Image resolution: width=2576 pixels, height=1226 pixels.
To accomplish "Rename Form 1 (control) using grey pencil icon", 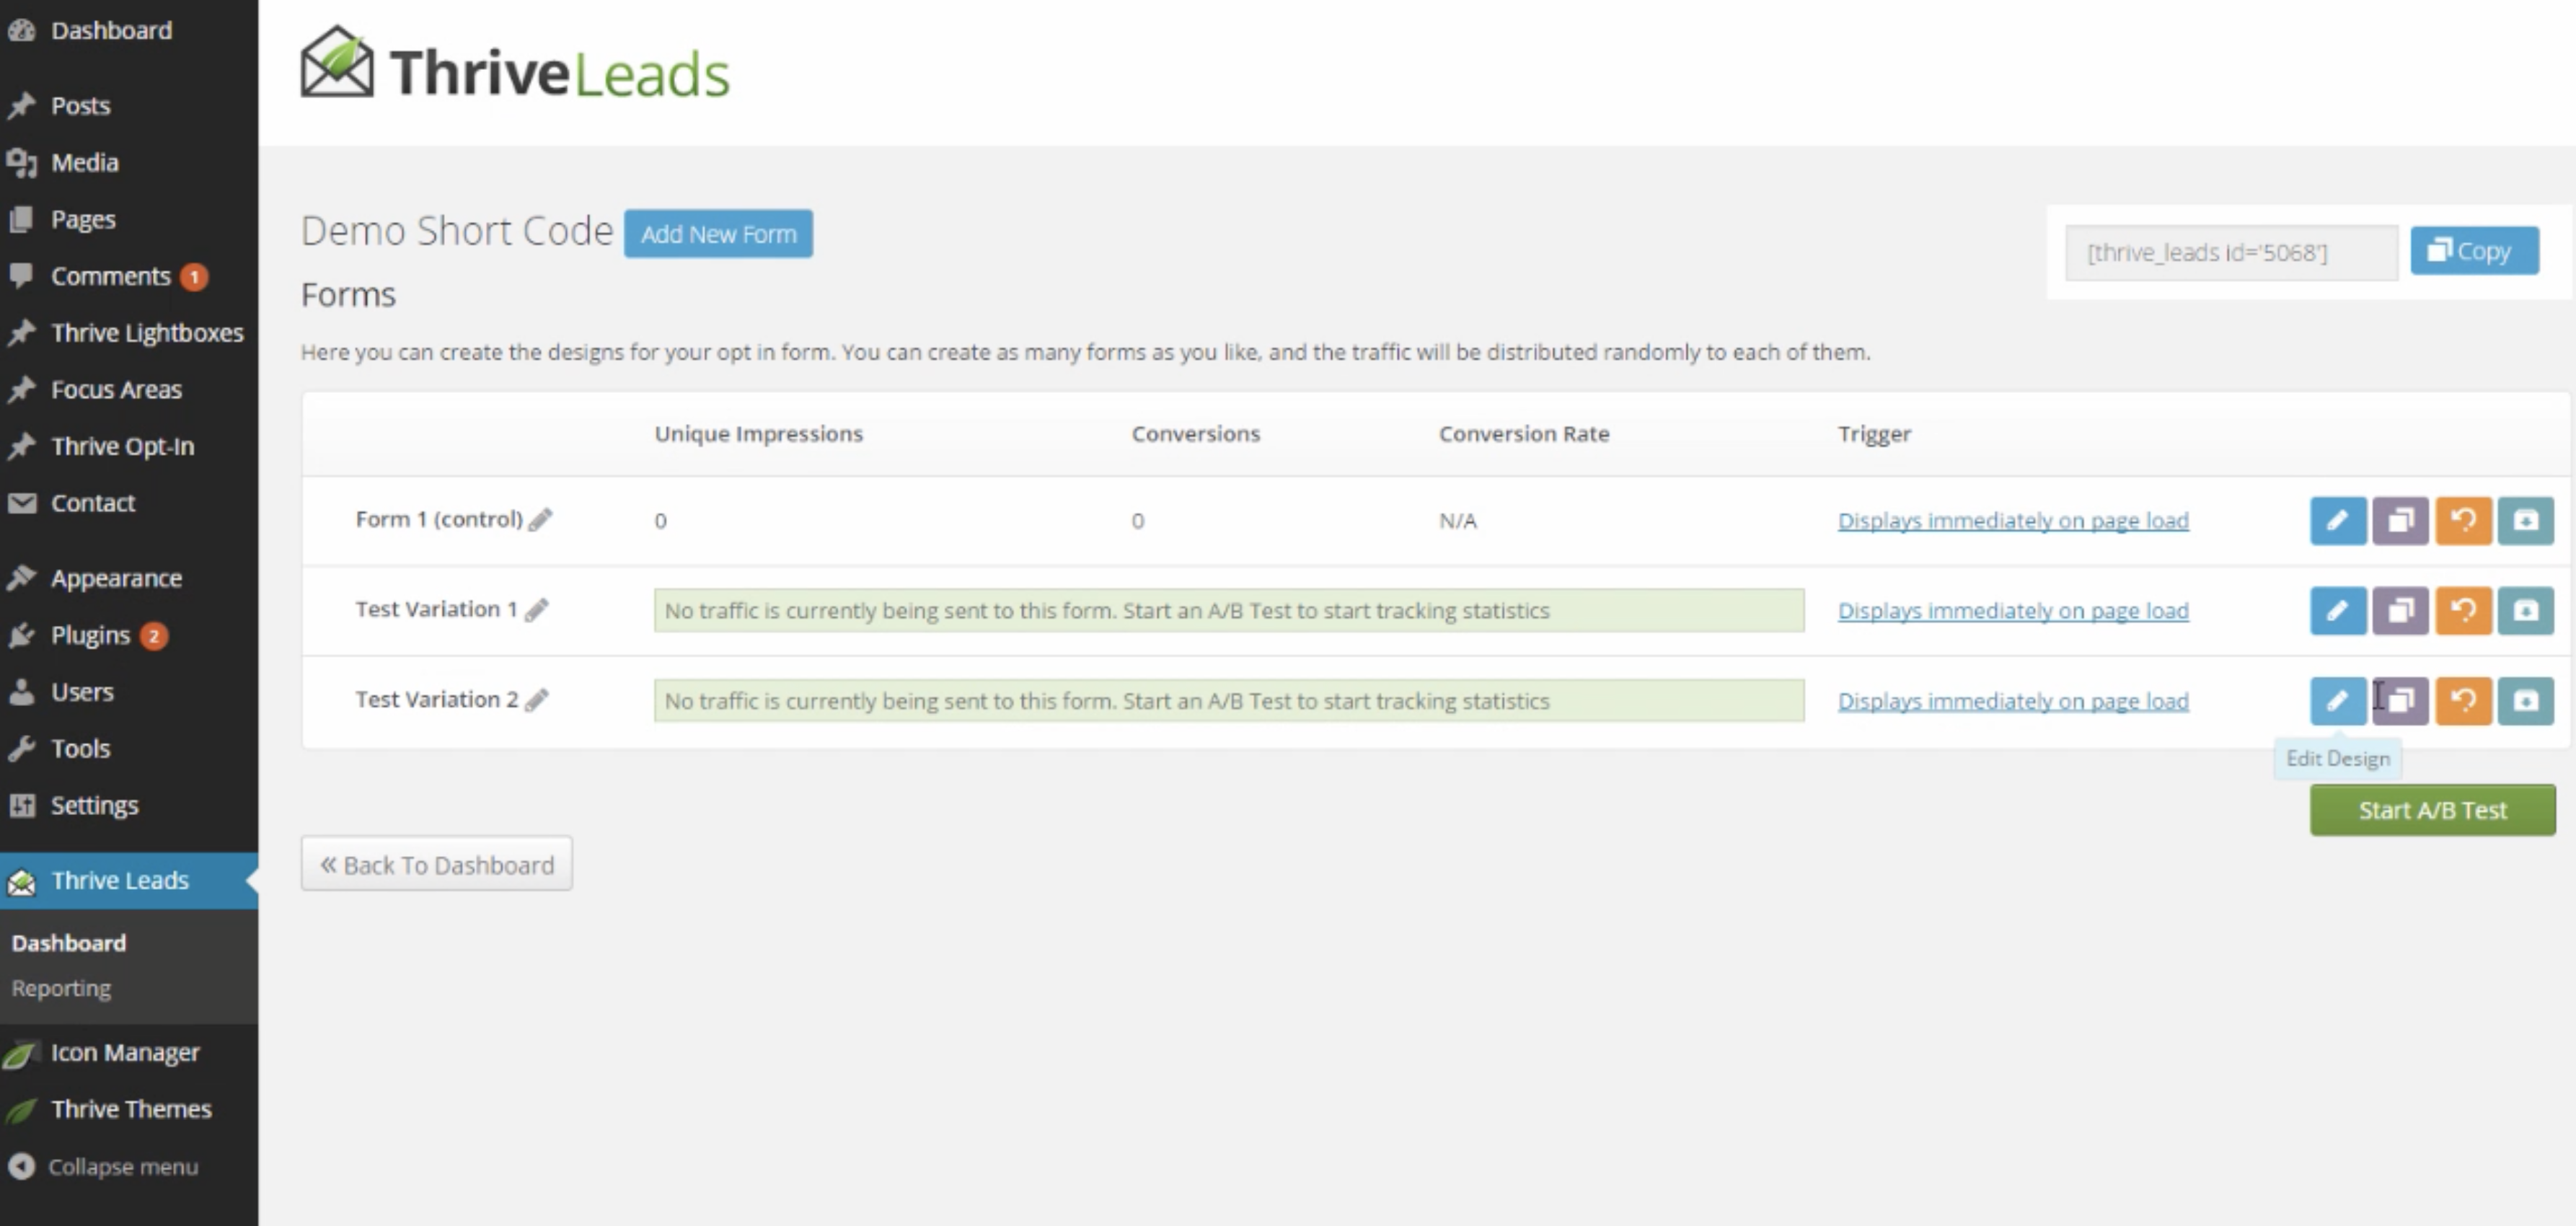I will (x=540, y=520).
